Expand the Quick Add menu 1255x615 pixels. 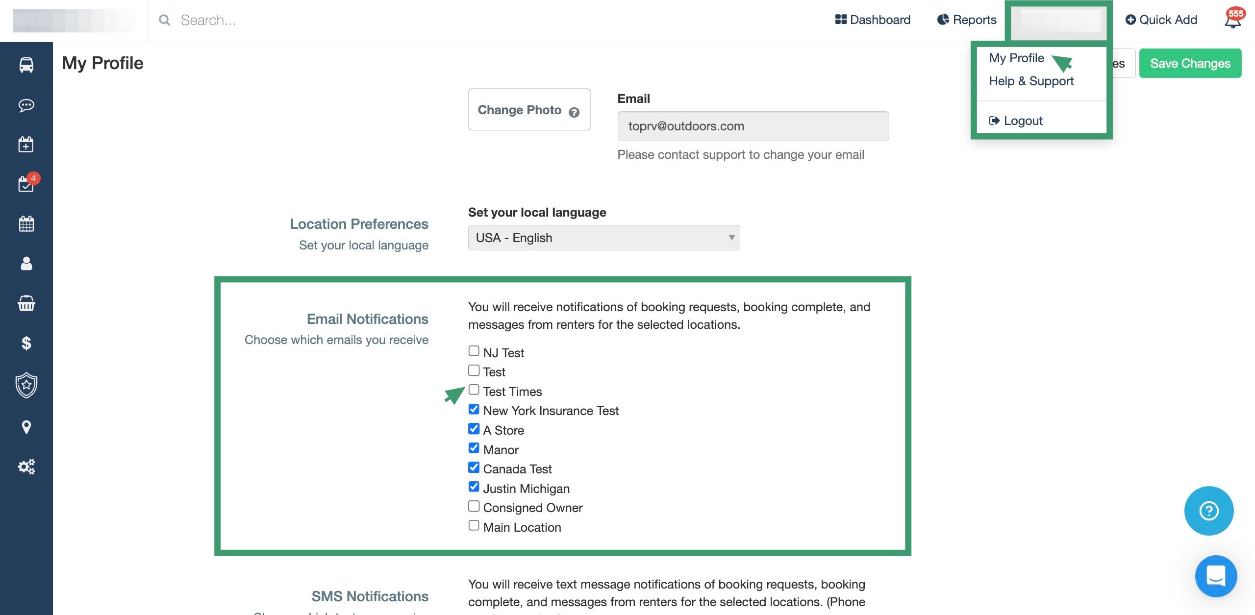point(1161,20)
